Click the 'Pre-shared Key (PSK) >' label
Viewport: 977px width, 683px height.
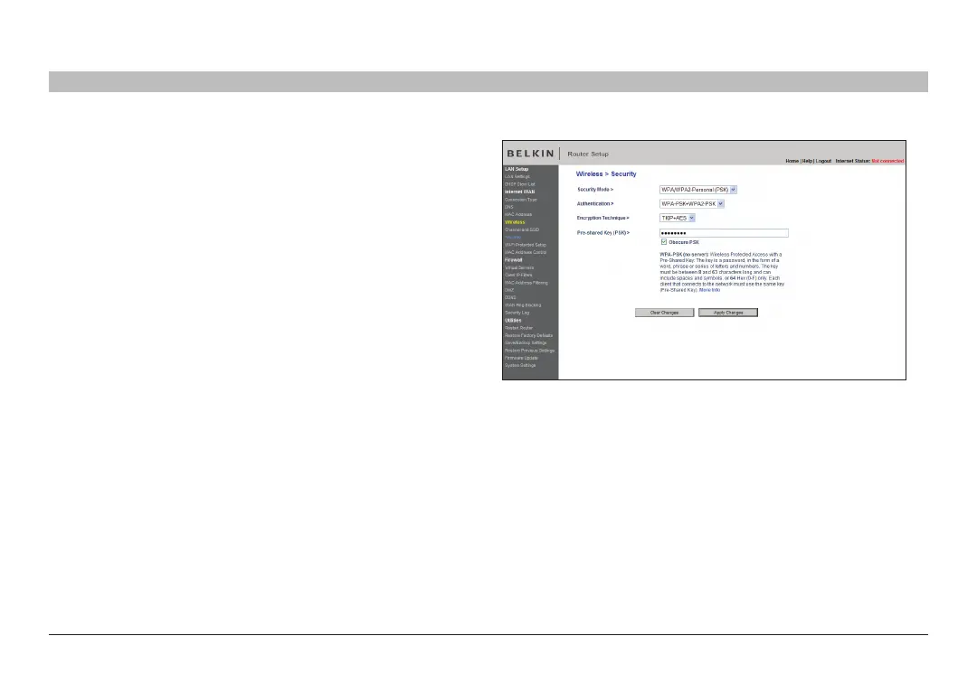click(603, 233)
